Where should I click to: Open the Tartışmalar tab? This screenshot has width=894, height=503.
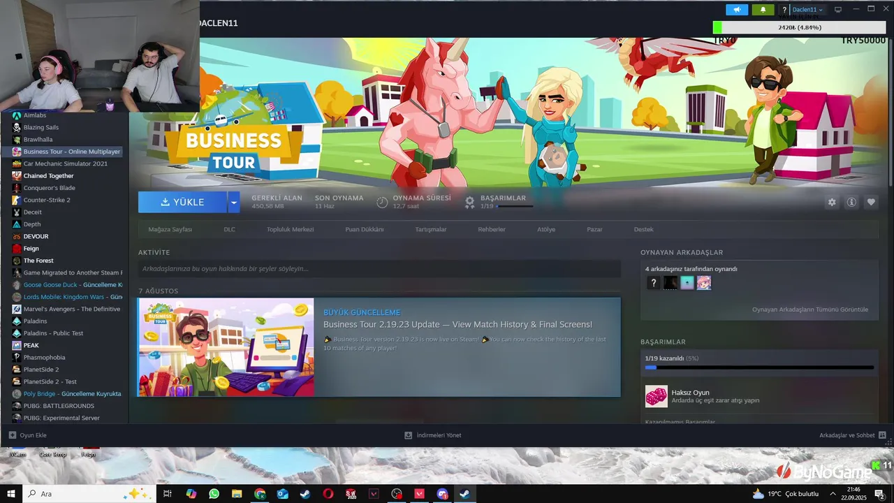click(431, 229)
